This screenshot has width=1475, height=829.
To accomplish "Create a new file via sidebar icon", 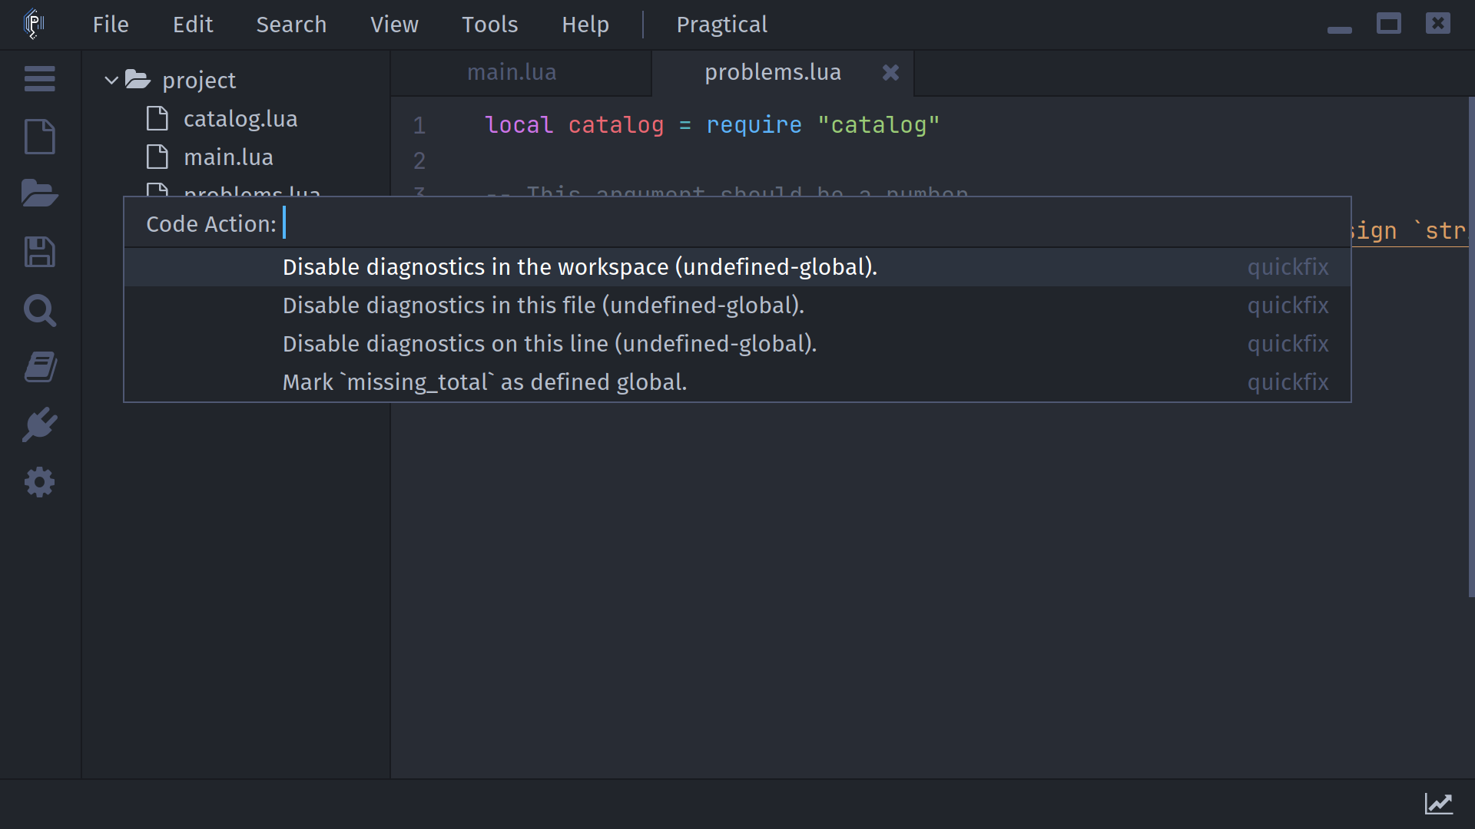I will coord(39,137).
